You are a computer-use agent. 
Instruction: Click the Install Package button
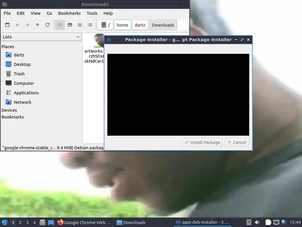point(202,142)
